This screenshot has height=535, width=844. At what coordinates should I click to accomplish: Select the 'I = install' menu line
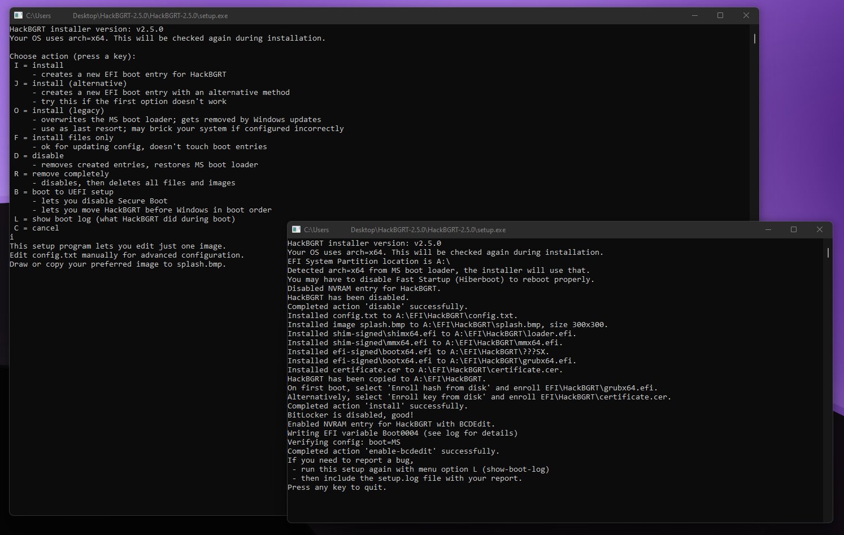point(39,66)
